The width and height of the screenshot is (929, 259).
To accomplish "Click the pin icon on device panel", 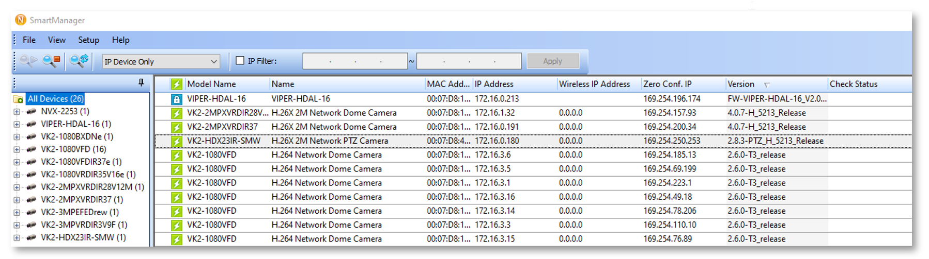I will tap(141, 83).
